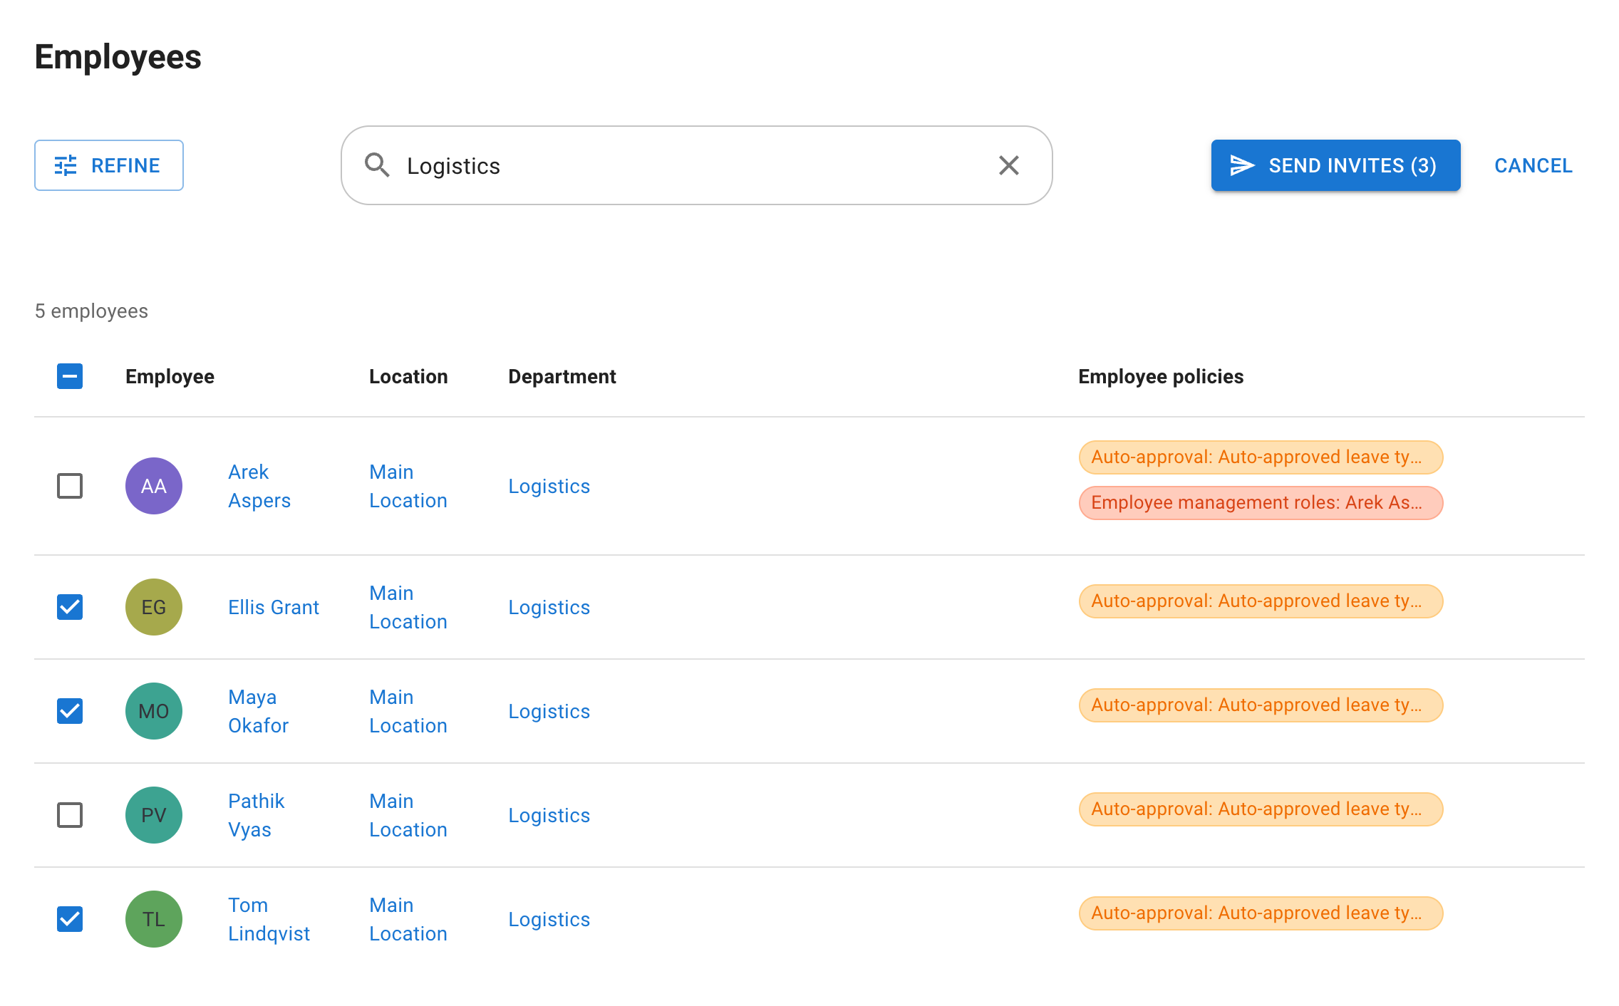Open Logistics department link for Ellis Grant
This screenshot has height=1006, width=1619.
coord(549,607)
